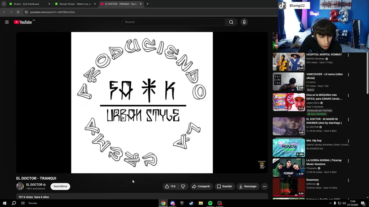Click the search magnifier button
The height and width of the screenshot is (207, 369).
click(x=231, y=22)
